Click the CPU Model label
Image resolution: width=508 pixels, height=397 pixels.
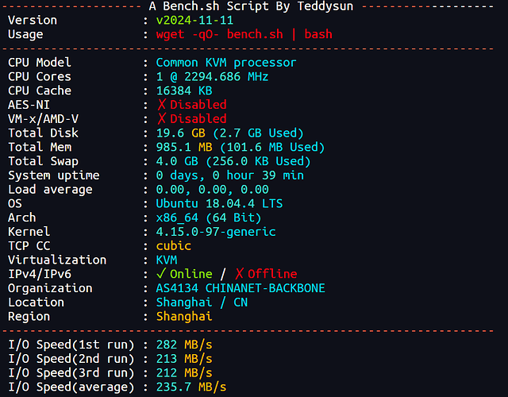40,63
